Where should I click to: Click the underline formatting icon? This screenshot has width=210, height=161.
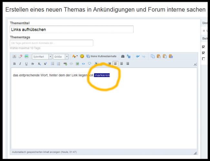26,64
